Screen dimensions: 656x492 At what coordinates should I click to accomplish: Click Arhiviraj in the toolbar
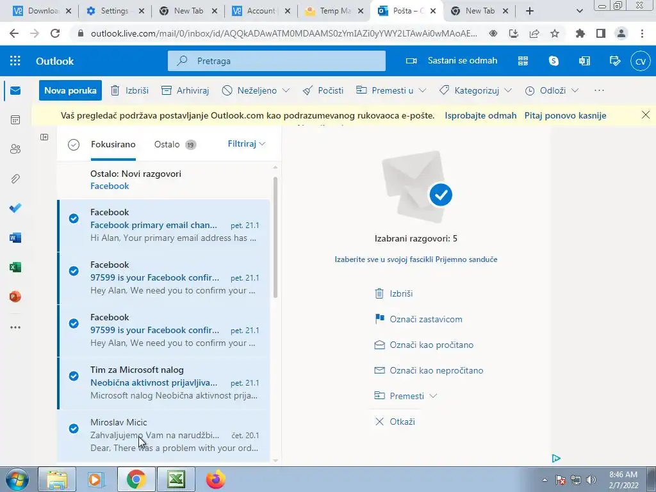coord(185,90)
